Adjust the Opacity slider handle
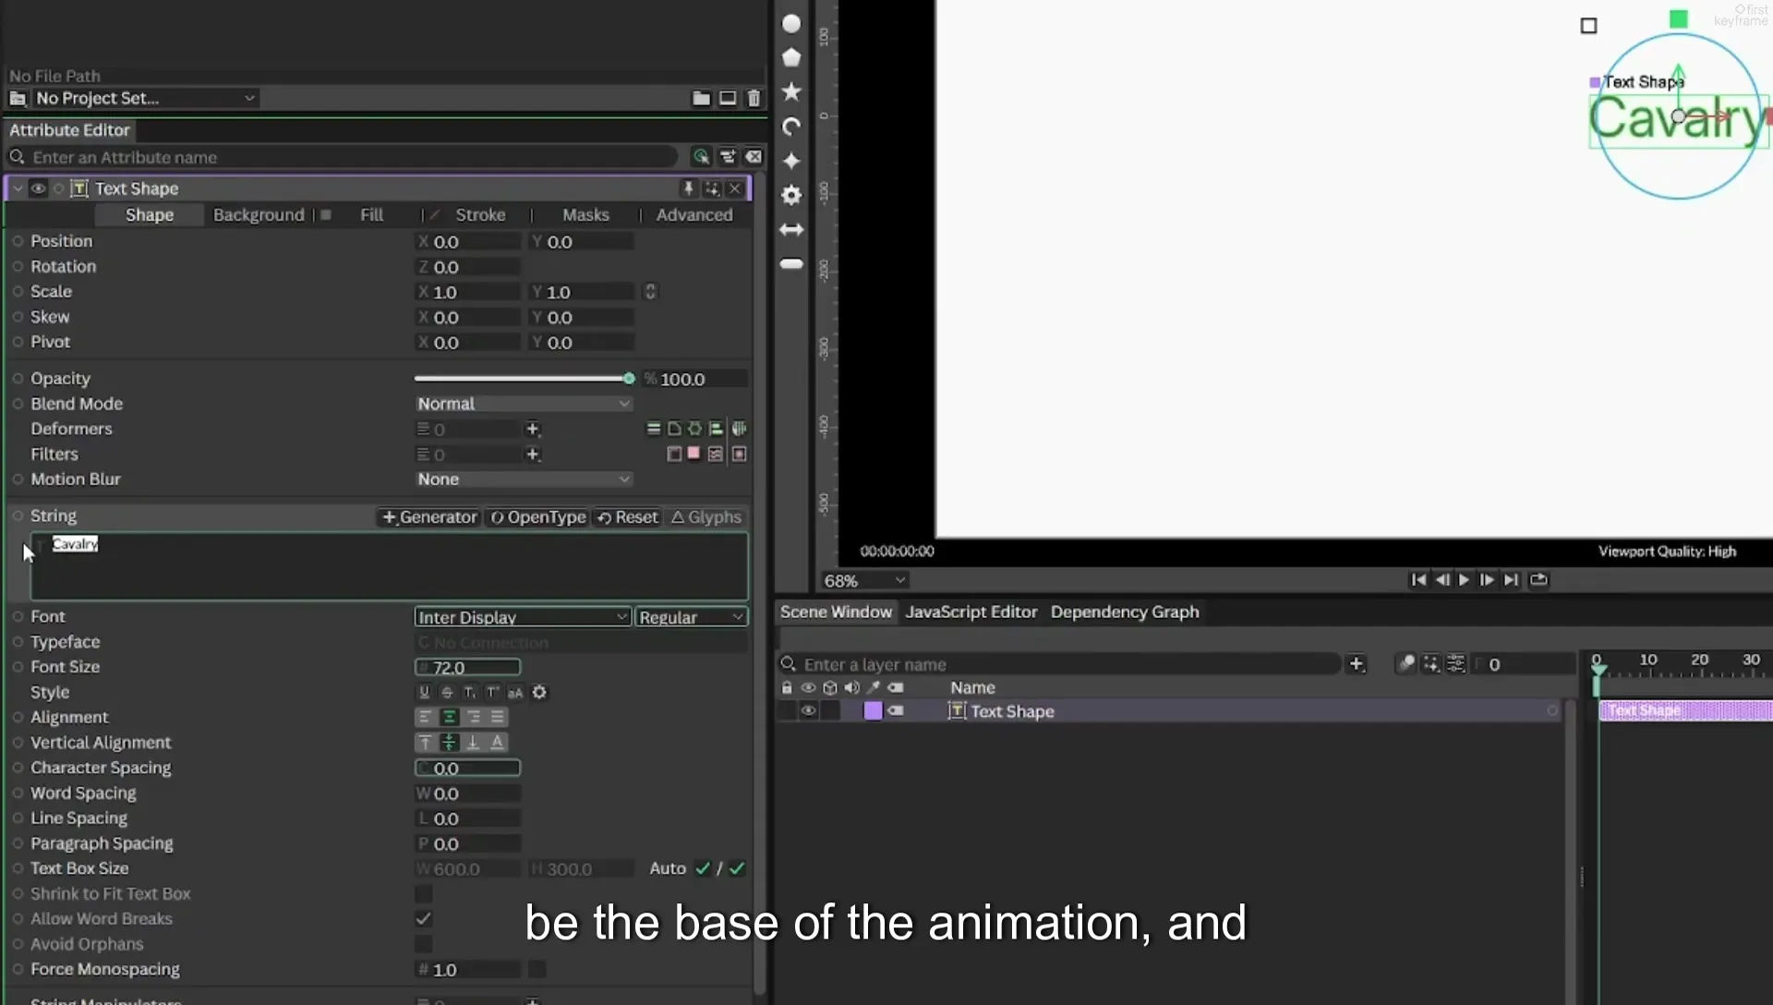This screenshot has width=1773, height=1005. (629, 379)
